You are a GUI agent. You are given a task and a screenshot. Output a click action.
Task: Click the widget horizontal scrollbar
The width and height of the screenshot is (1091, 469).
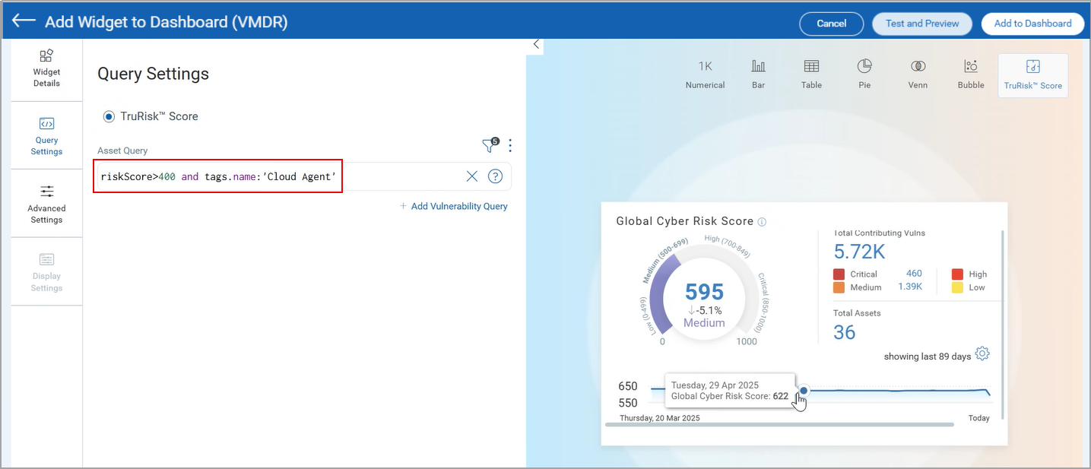pos(779,424)
